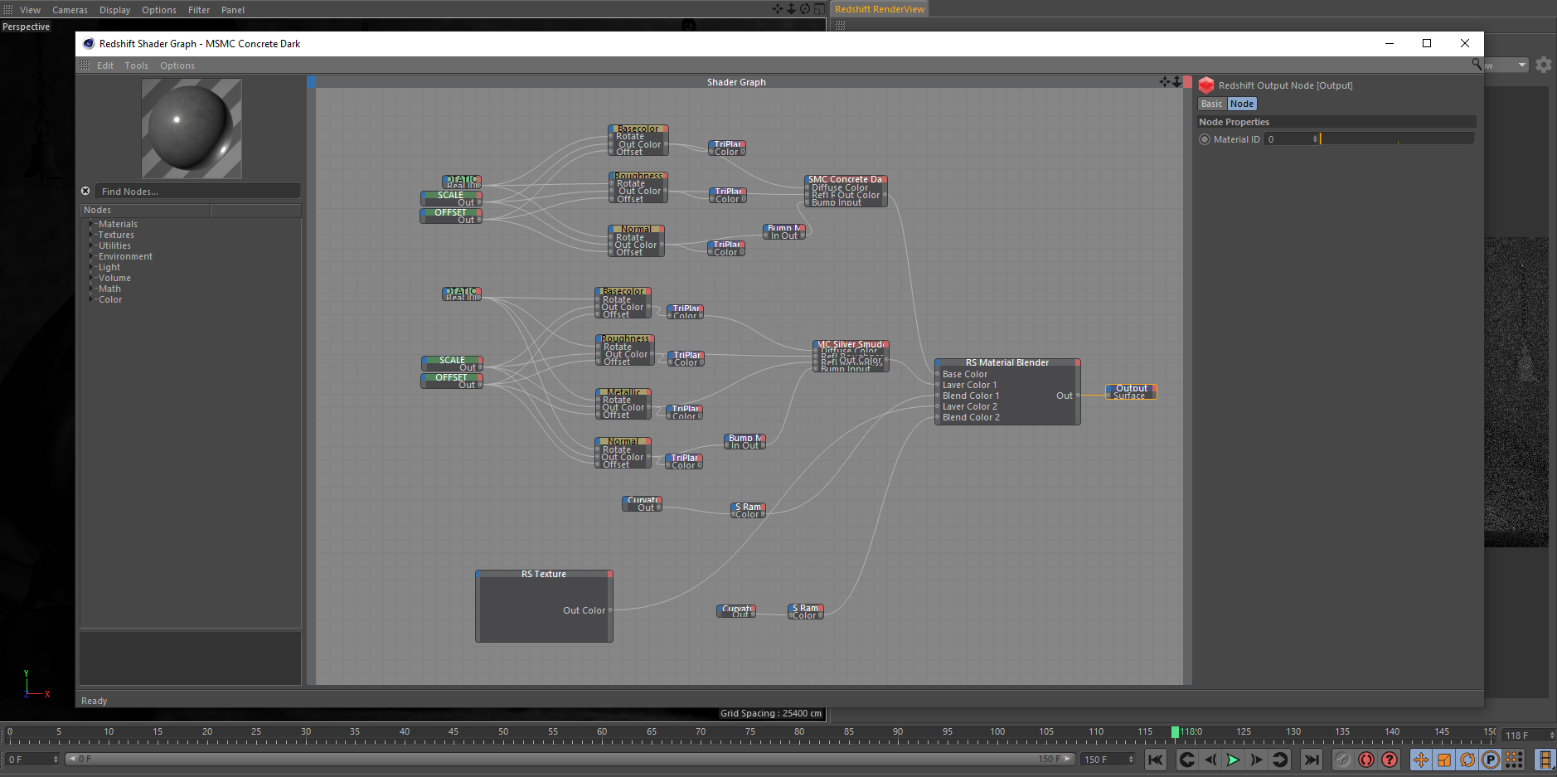1557x777 pixels.
Task: Open the gear settings icon at top right
Action: point(1544,65)
